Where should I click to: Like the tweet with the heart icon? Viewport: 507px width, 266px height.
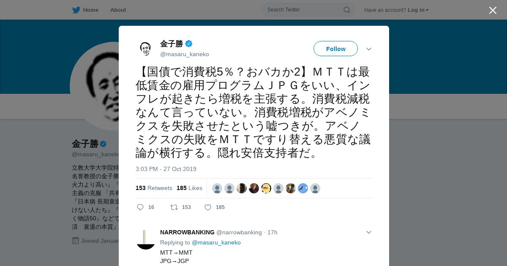pyautogui.click(x=208, y=207)
